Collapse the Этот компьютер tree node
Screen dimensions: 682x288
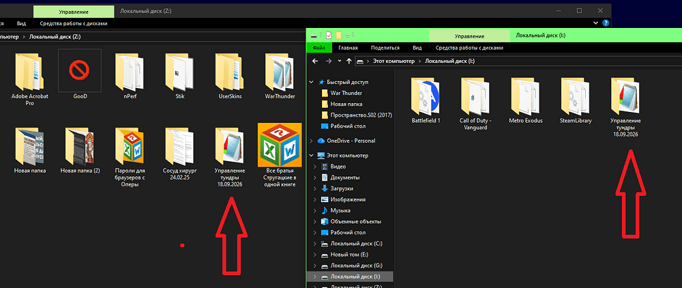coord(310,156)
